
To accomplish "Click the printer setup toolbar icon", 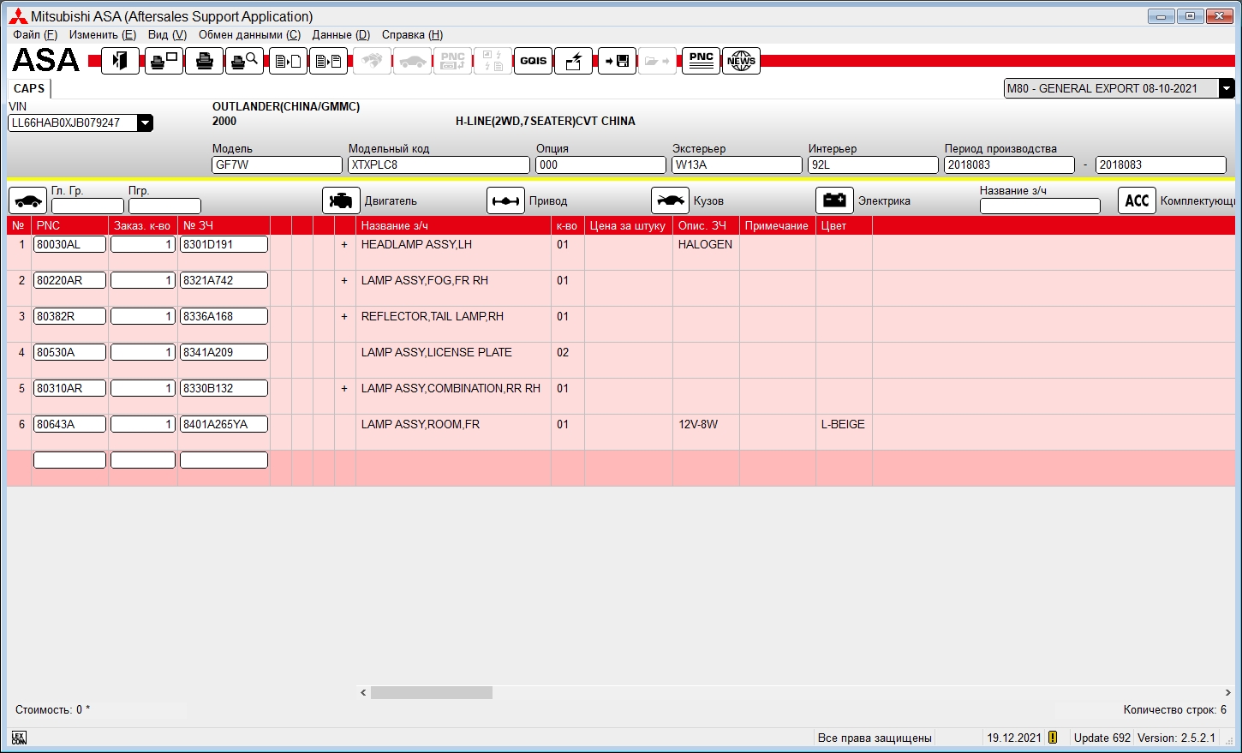I will pyautogui.click(x=164, y=61).
